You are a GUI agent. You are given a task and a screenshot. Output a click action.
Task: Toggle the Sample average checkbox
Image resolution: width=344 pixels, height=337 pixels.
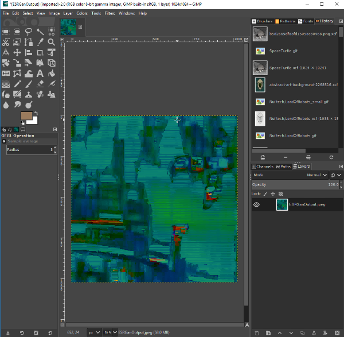pos(4,141)
